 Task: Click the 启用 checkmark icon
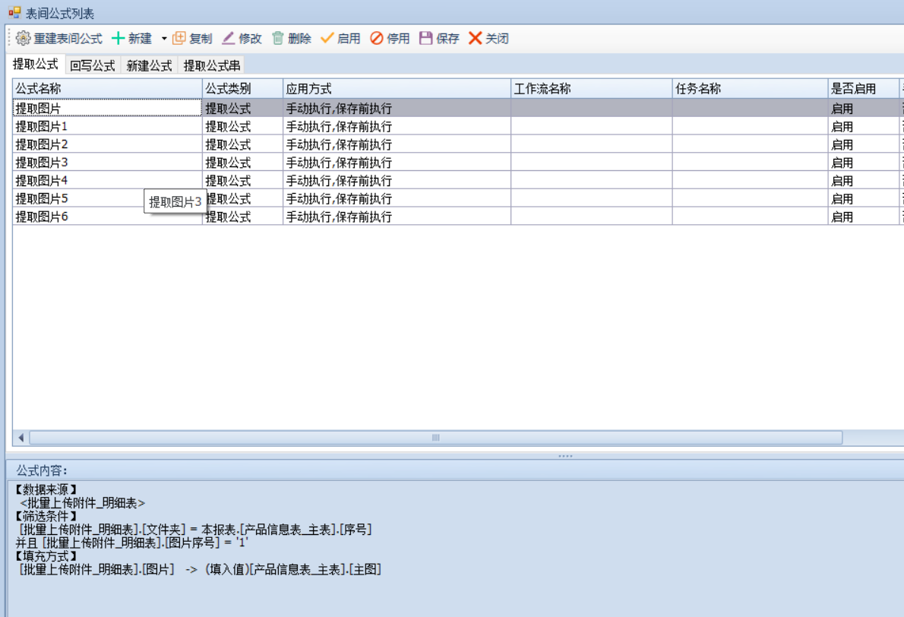point(327,38)
